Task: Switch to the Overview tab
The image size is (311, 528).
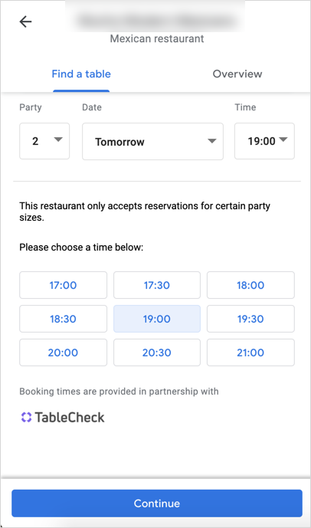Action: pos(237,74)
